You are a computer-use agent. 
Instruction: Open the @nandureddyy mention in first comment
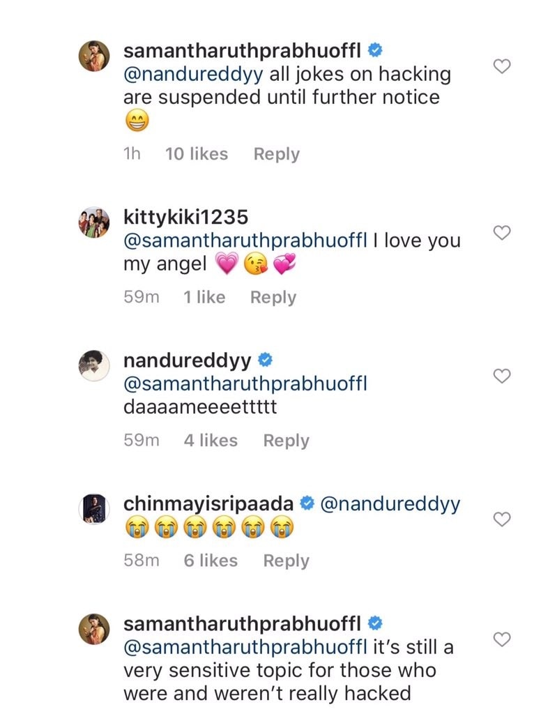coord(193,74)
